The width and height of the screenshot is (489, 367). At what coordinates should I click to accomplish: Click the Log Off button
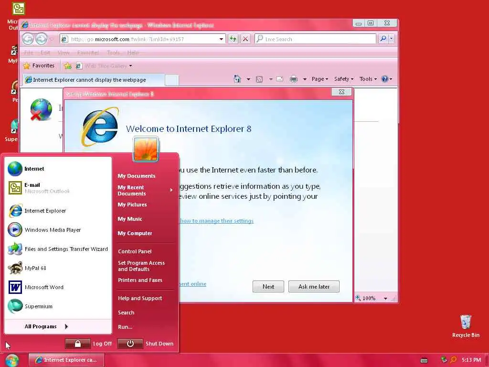pyautogui.click(x=88, y=344)
